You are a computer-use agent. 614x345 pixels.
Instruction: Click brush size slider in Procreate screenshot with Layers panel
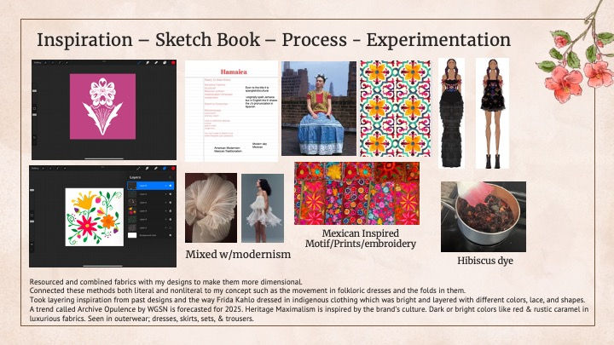coord(32,190)
